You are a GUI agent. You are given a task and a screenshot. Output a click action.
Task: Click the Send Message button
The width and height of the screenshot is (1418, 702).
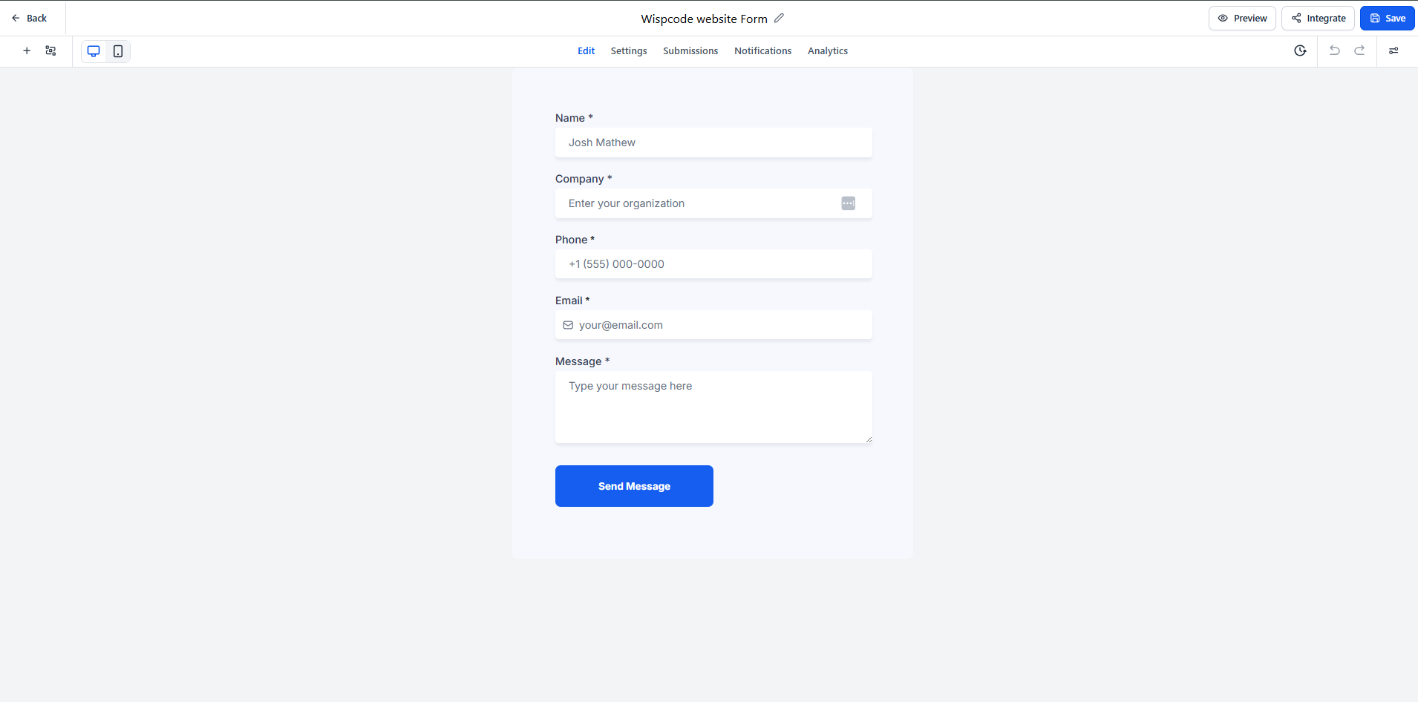(x=634, y=486)
